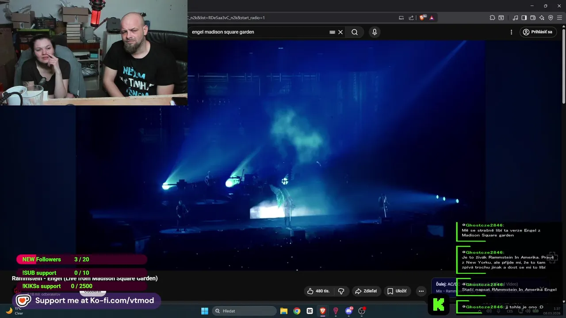Viewport: 566px width, 318px height.
Task: Open File Explorer from the taskbar
Action: coord(284,311)
